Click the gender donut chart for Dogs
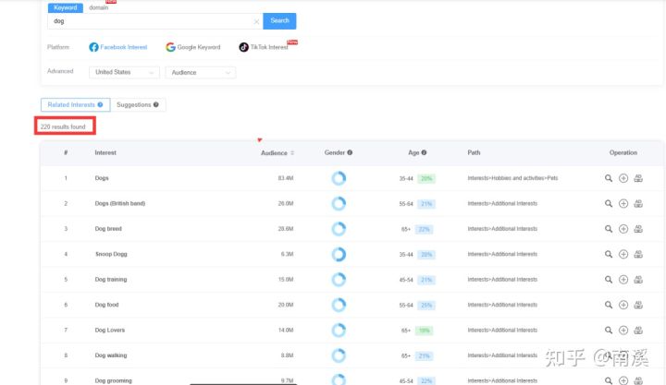The image size is (666, 385). click(x=339, y=178)
